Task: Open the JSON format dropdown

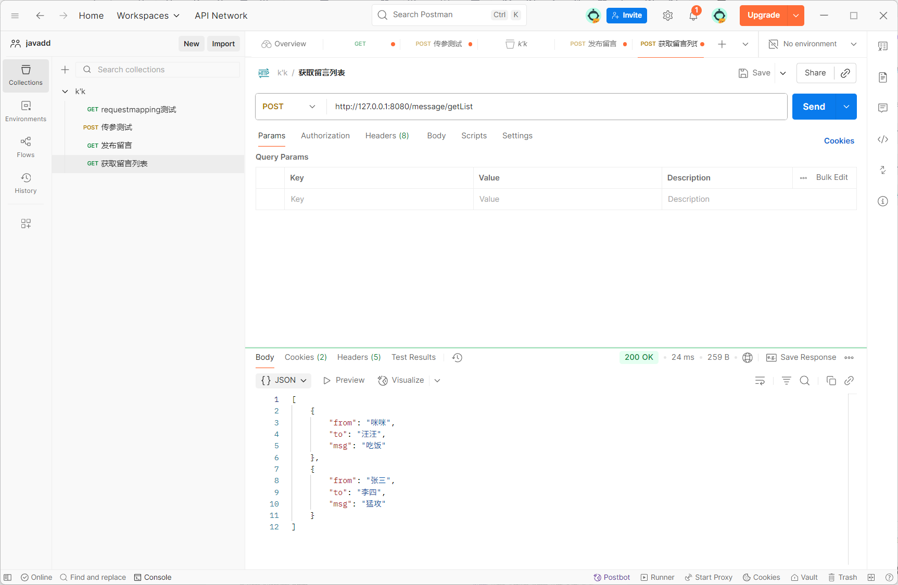Action: pyautogui.click(x=284, y=381)
